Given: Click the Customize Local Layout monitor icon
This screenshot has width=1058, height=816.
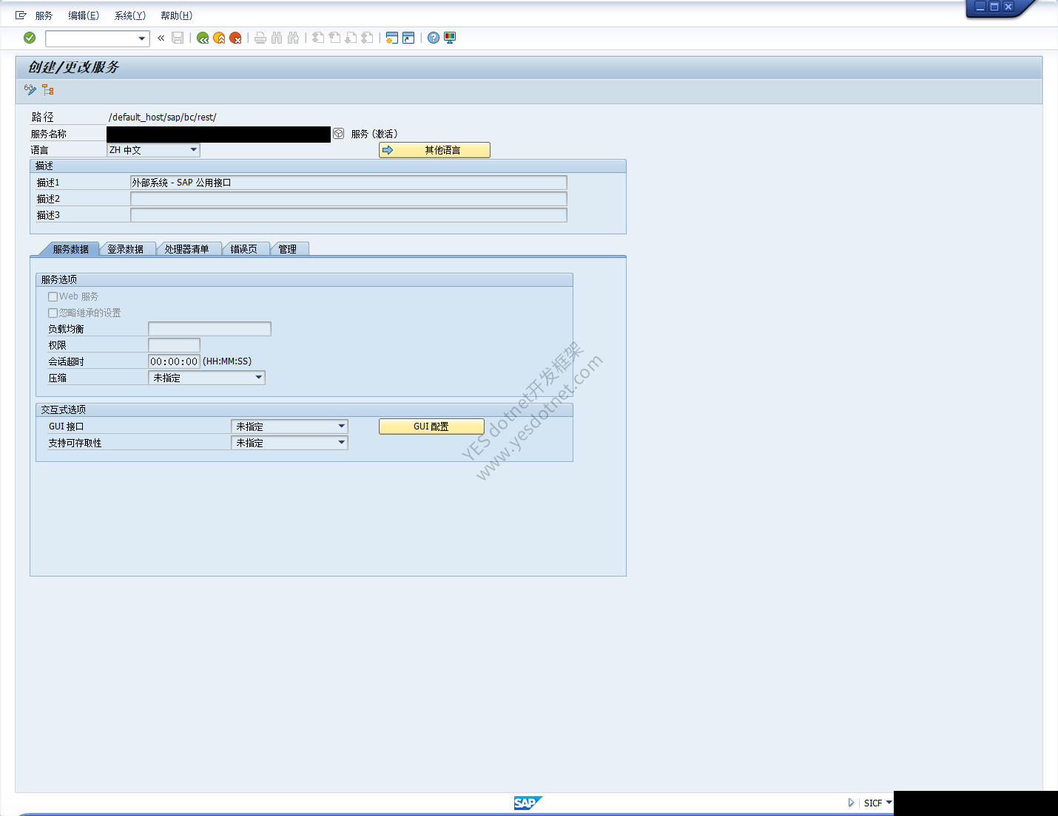Looking at the screenshot, I should tap(450, 38).
